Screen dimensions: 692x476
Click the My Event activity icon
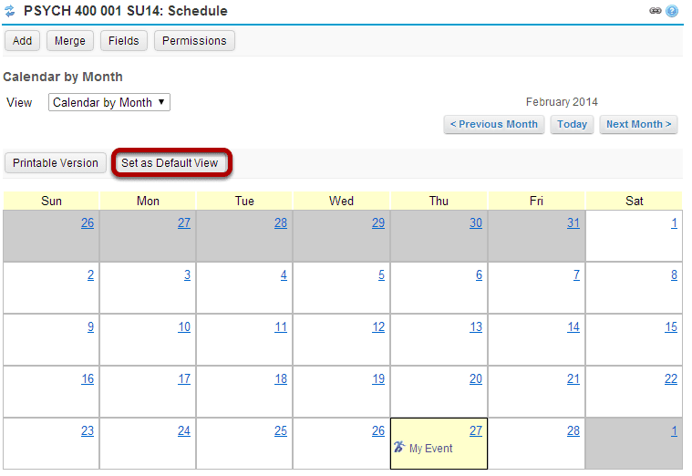coord(399,447)
